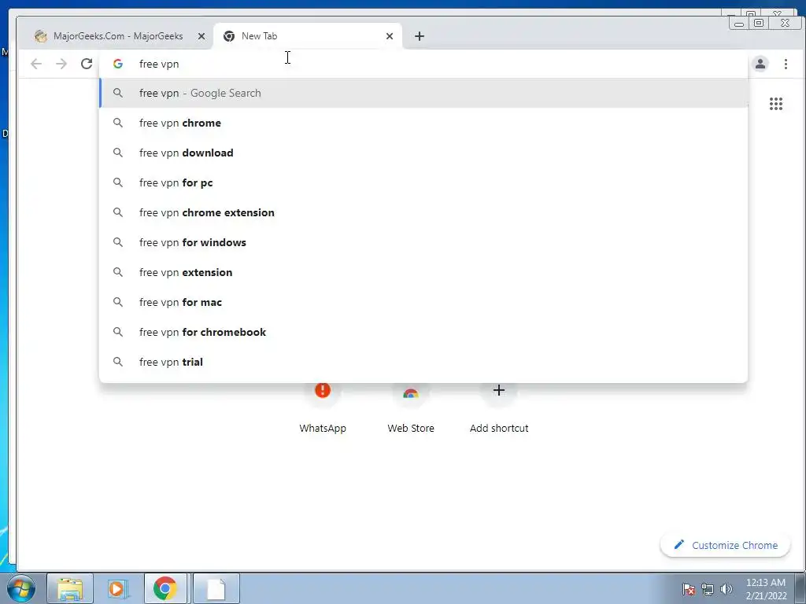Viewport: 806px width, 604px height.
Task: Pick 'free vpn download' suggestion
Action: (x=423, y=153)
